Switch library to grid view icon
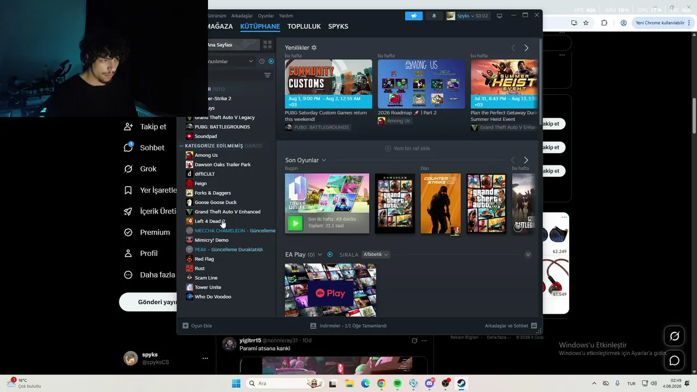Screen dimensions: 697x392 pos(267,45)
